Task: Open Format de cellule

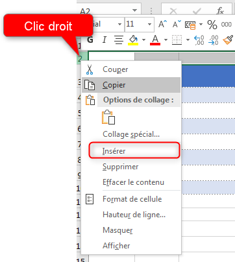Action: [131, 199]
